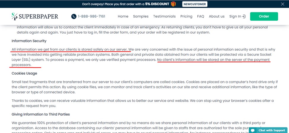This screenshot has width=289, height=133.
Task: Click the gift box discount icon
Action: pyautogui.click(x=173, y=4)
